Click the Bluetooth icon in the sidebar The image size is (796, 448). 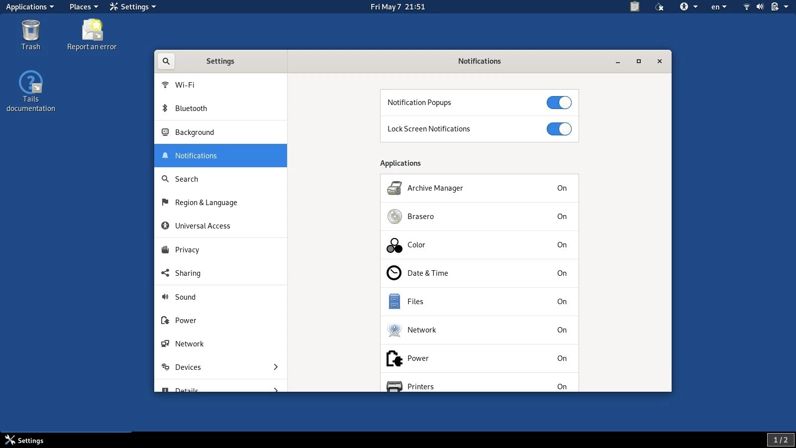point(165,109)
